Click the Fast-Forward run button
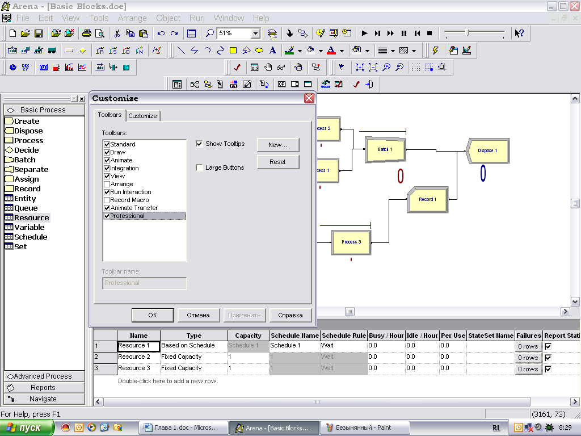 390,33
